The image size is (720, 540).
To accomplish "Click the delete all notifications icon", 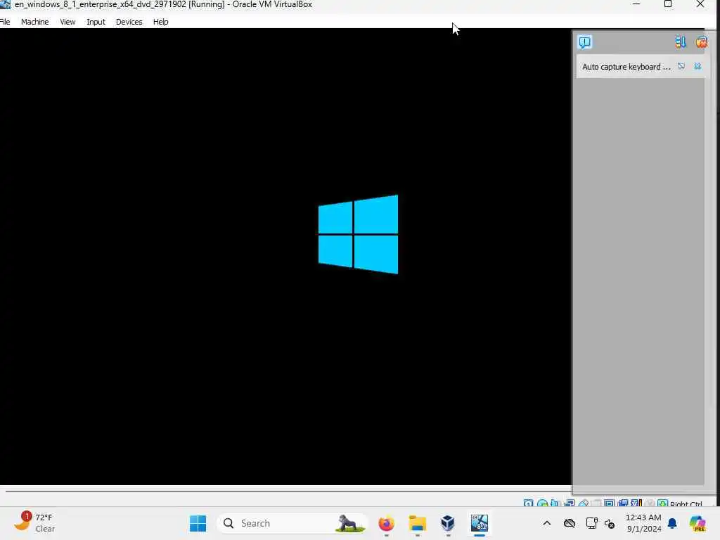I will pos(701,42).
